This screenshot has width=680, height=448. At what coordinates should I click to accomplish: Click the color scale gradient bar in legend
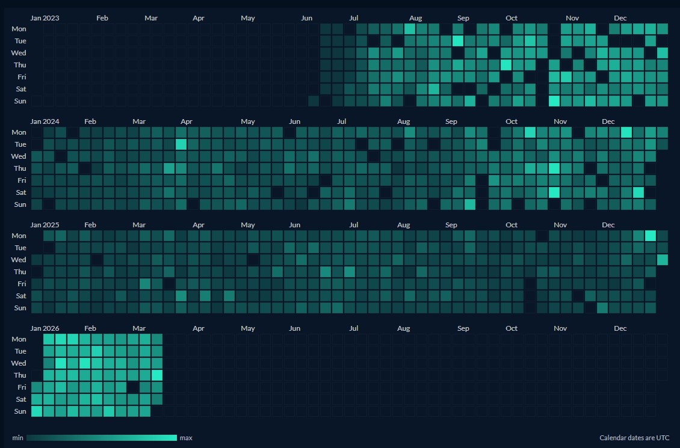click(x=102, y=438)
